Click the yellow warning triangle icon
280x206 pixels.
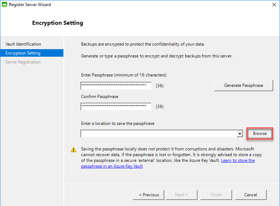(74, 150)
